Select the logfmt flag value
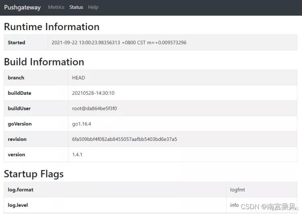 [238, 190]
